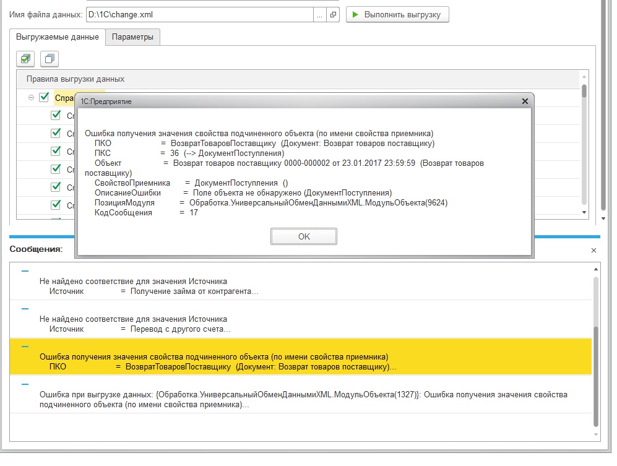This screenshot has height=466, width=617.
Task: Collapse highlighted error message dash marker
Action: point(25,347)
